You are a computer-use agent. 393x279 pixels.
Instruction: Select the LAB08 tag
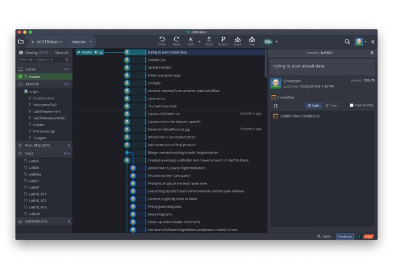(x=34, y=214)
